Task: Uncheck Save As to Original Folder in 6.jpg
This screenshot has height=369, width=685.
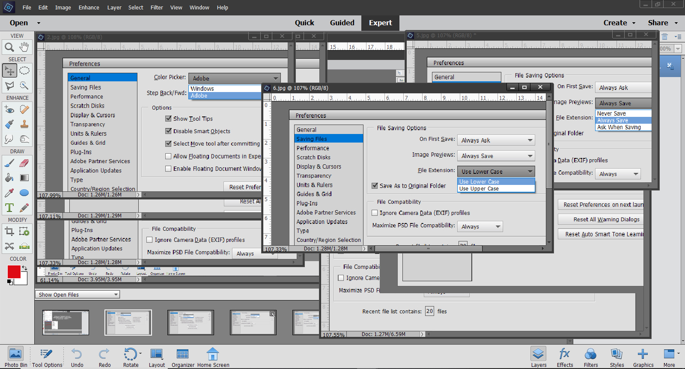Action: (375, 186)
